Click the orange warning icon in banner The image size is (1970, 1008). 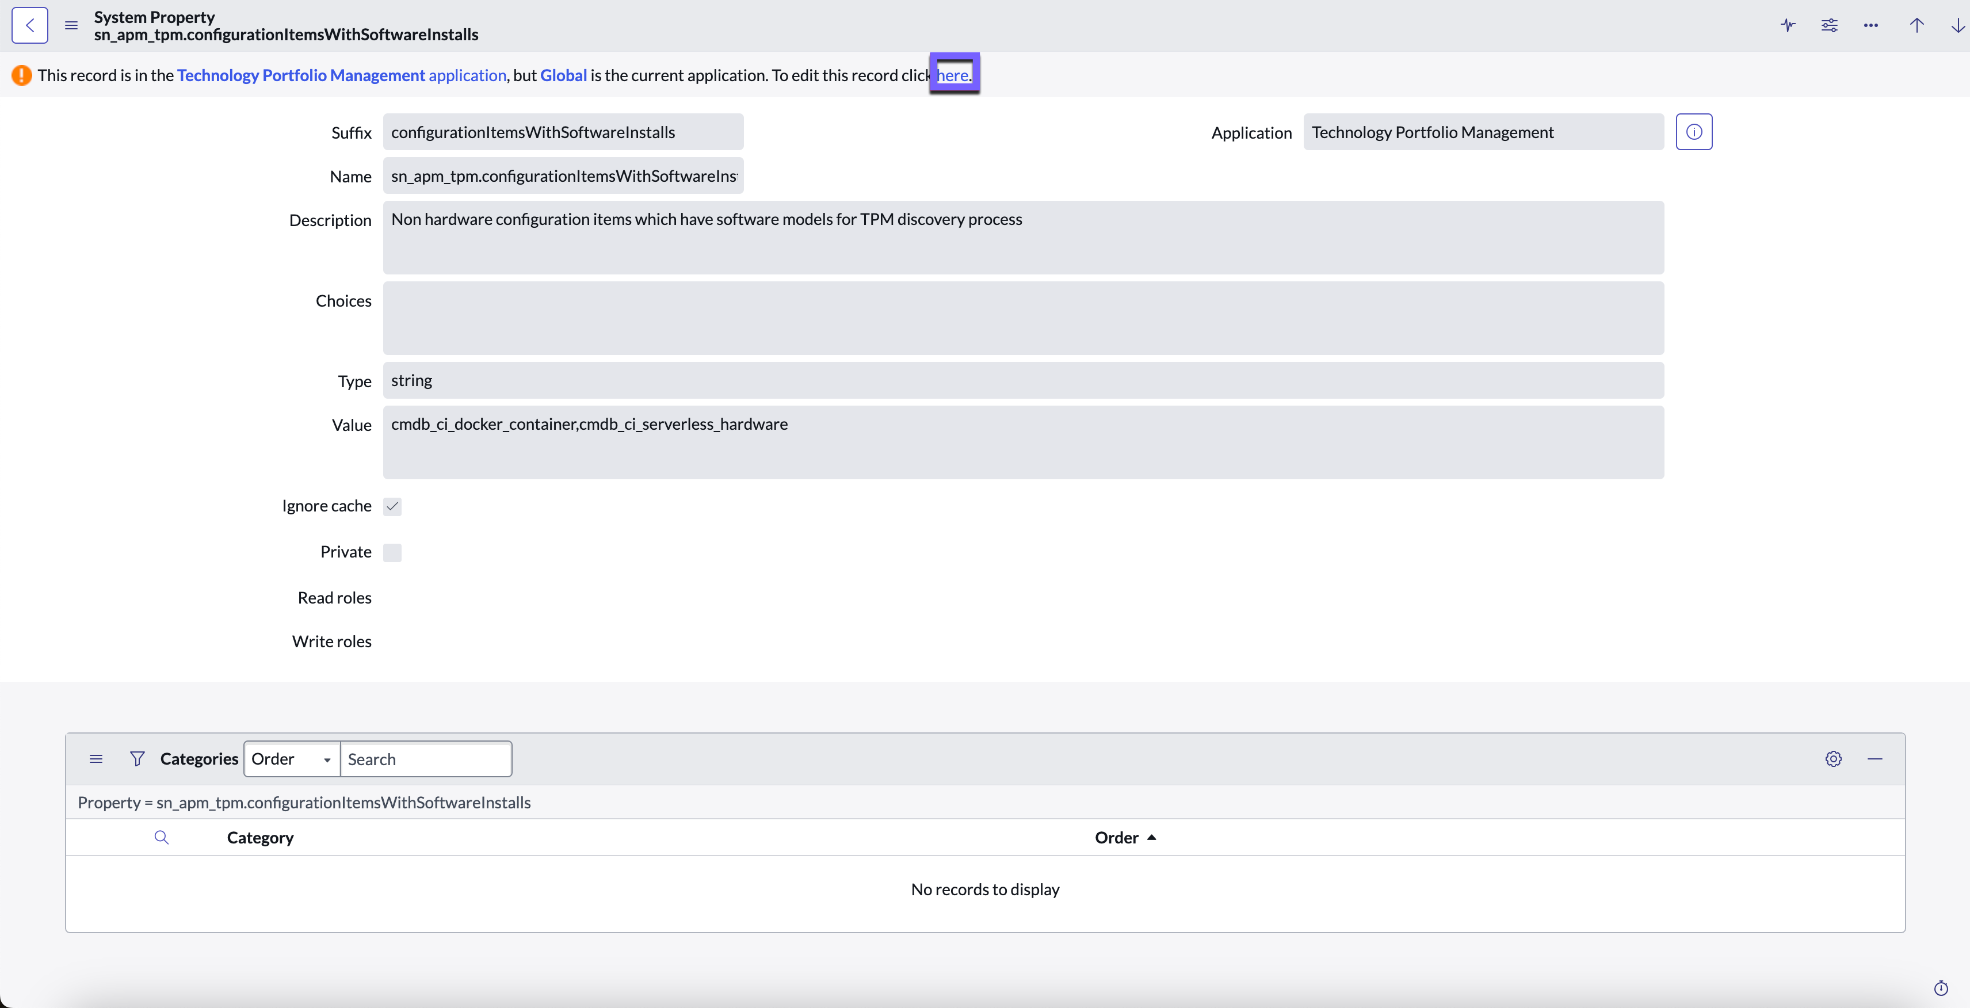click(21, 75)
